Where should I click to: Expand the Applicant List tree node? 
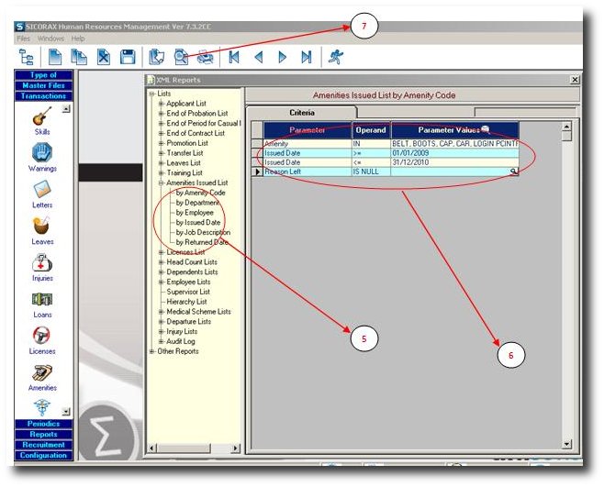click(161, 104)
